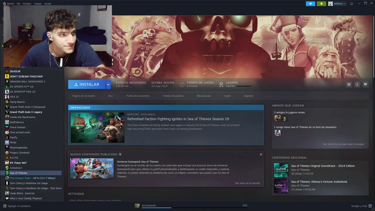Open the Discusiones tab
Image resolution: width=375 pixels, height=211 pixels.
[204, 96]
